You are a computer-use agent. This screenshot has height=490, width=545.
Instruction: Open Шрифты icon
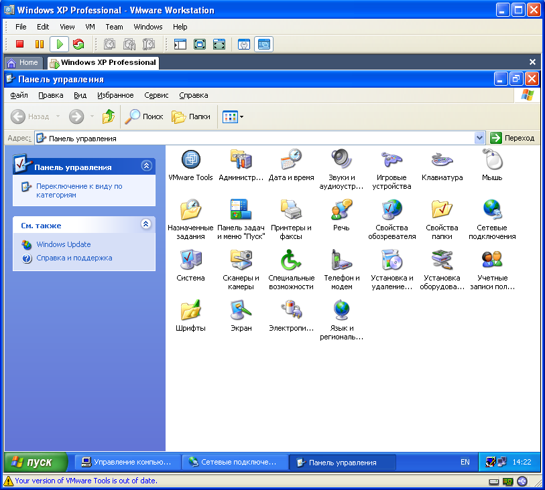coord(190,316)
